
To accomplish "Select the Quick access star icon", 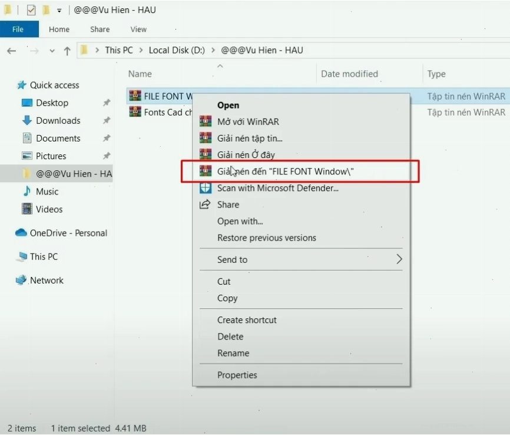I will (21, 85).
